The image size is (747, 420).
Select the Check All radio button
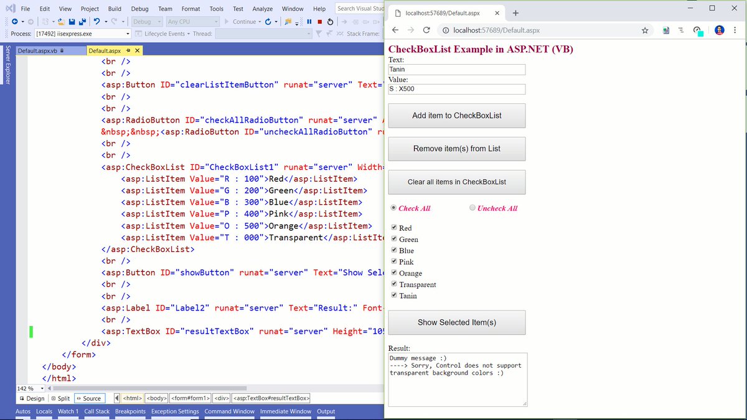coord(393,208)
